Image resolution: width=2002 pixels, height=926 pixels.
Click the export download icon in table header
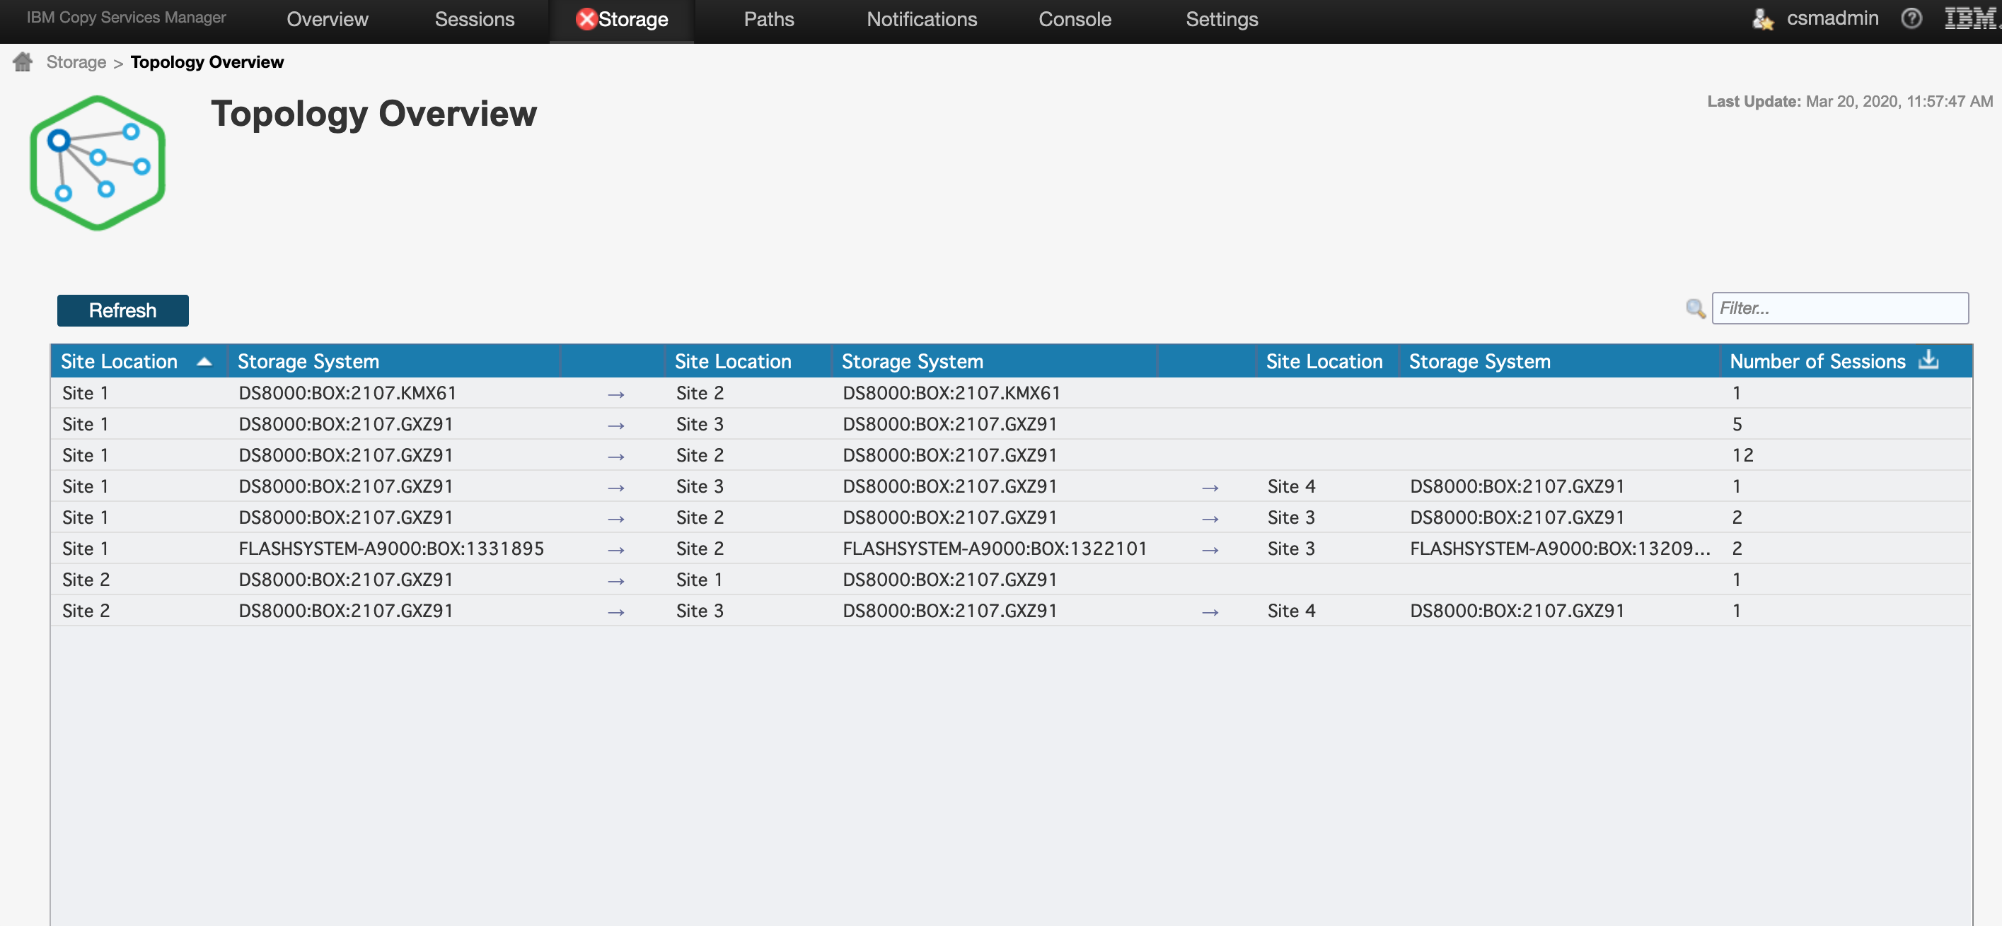pos(1928,360)
